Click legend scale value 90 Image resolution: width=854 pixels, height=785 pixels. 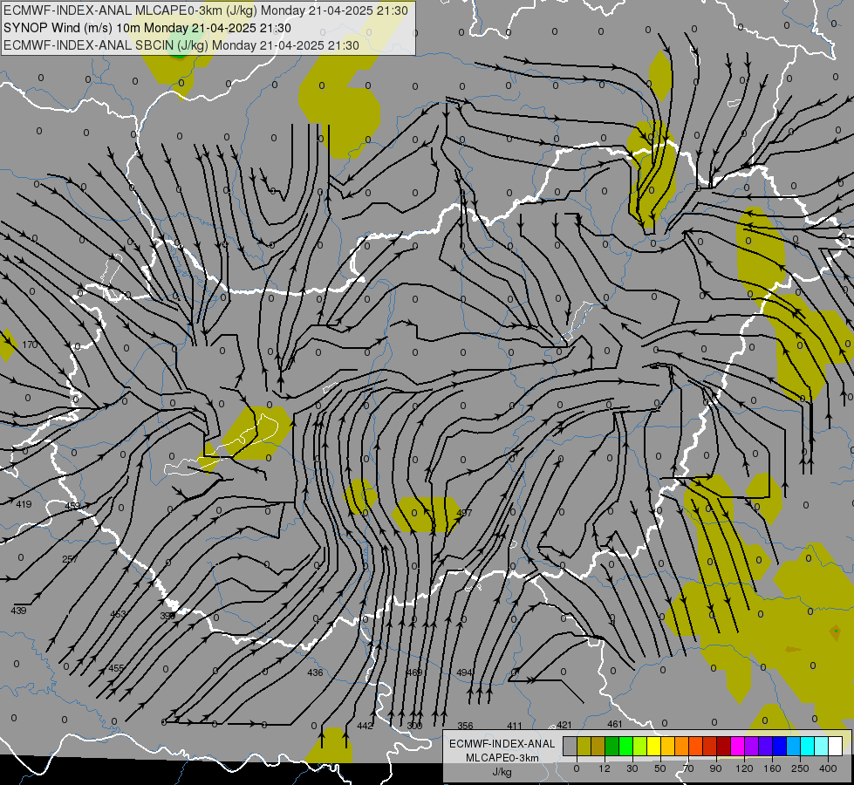click(x=715, y=768)
